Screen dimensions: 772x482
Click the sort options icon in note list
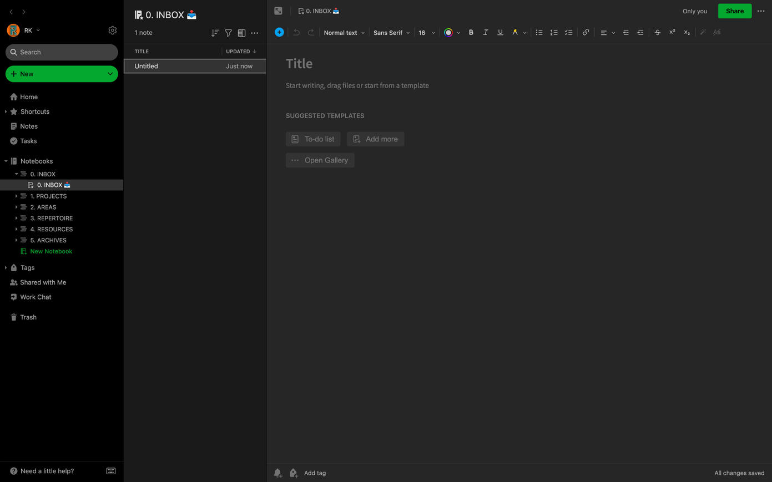[215, 33]
